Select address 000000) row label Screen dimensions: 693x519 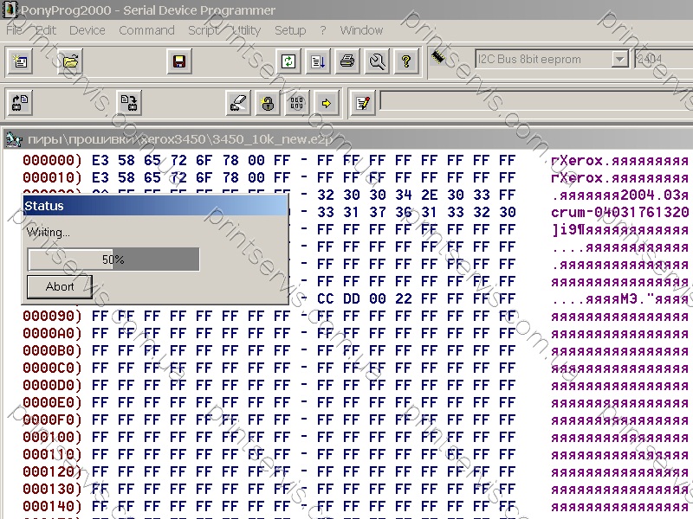(x=52, y=160)
